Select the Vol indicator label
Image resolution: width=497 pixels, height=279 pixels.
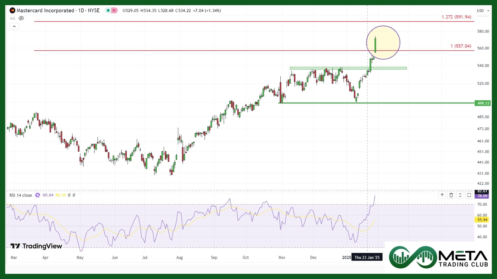12,18
